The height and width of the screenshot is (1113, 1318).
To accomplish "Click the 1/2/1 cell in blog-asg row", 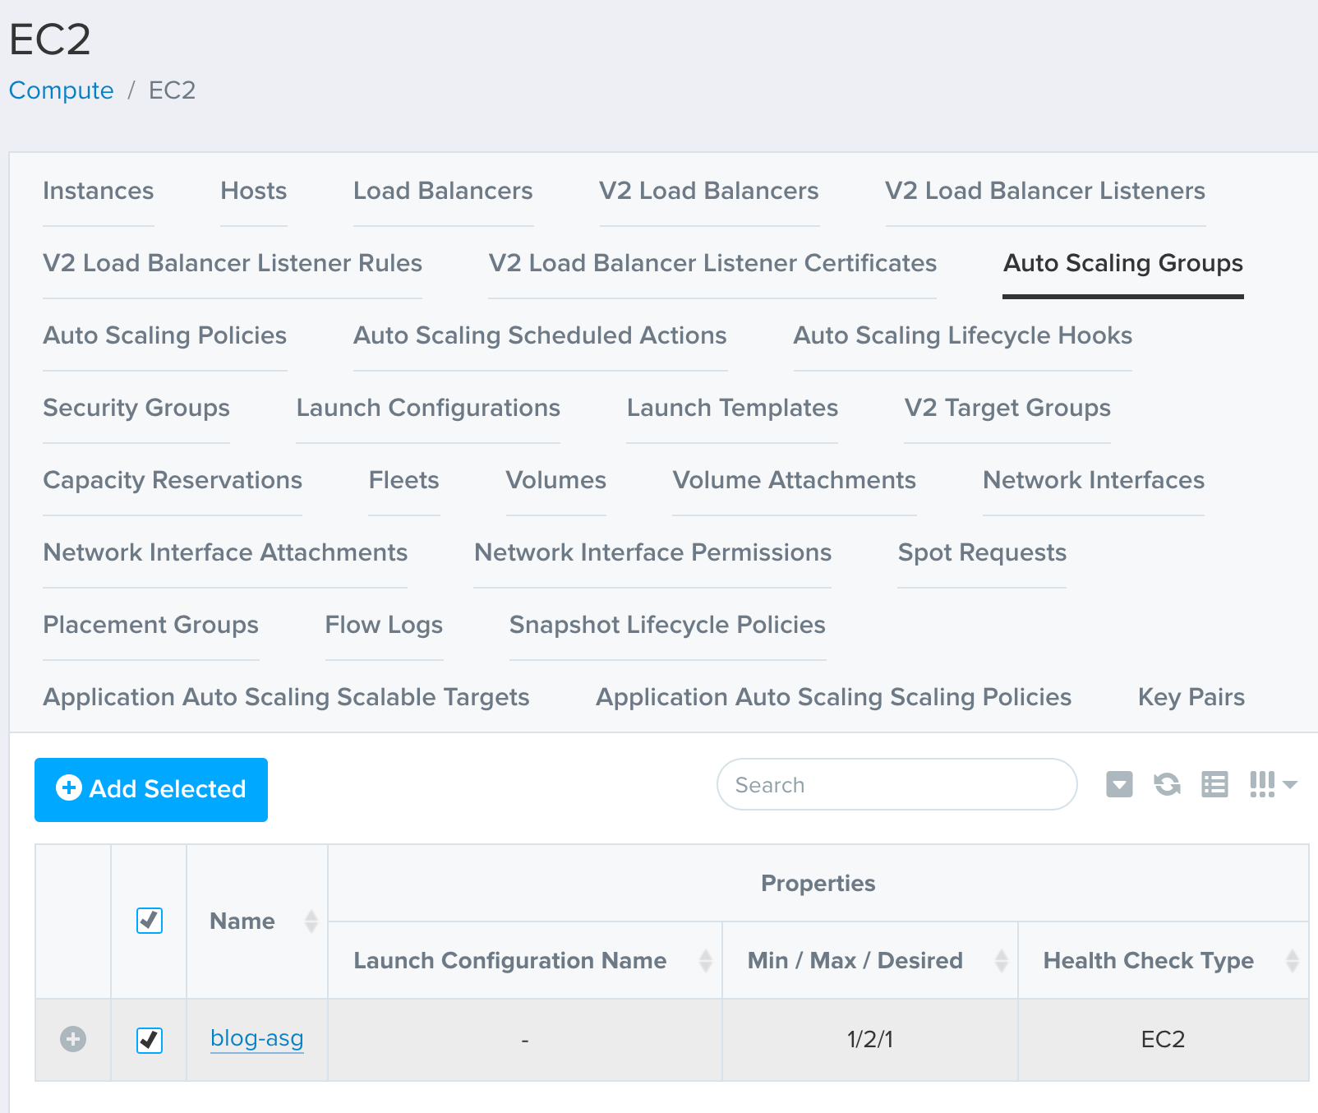I will click(870, 1040).
